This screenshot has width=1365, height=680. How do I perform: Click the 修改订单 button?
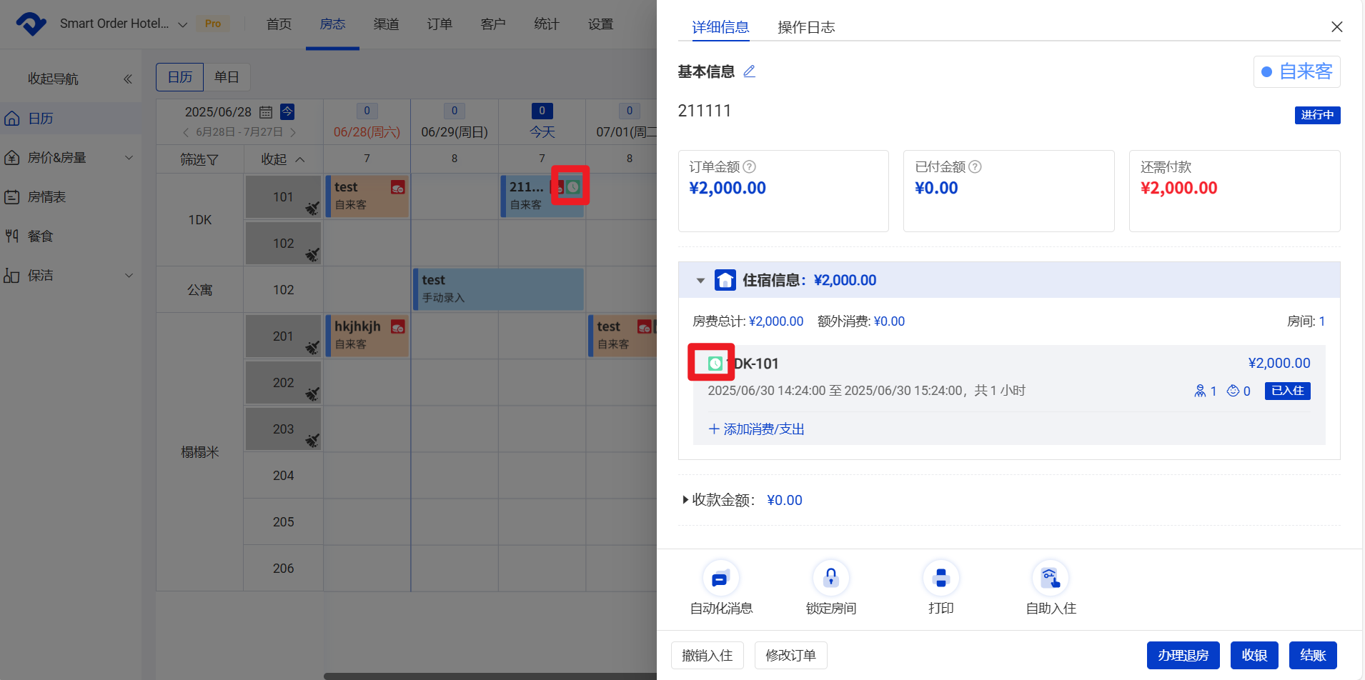click(x=790, y=655)
